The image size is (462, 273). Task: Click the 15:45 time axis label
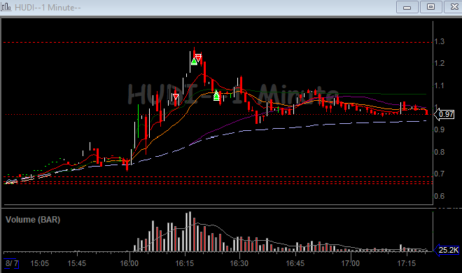tap(76, 263)
